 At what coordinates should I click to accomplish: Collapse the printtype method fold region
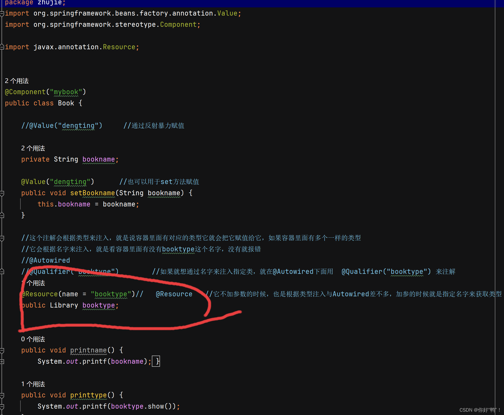coord(2,395)
